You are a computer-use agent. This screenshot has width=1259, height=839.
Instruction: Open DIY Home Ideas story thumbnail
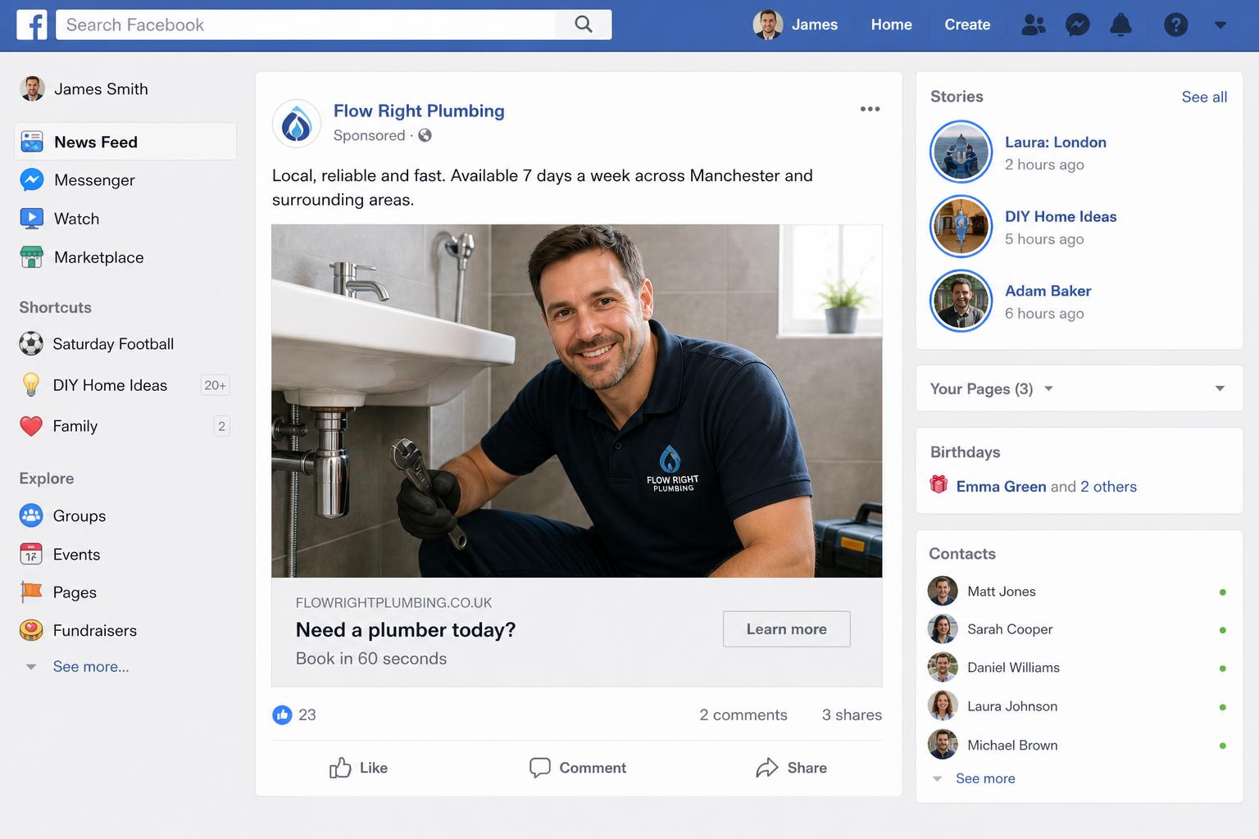(961, 226)
